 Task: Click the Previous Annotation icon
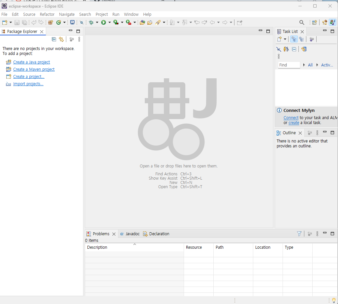185,22
